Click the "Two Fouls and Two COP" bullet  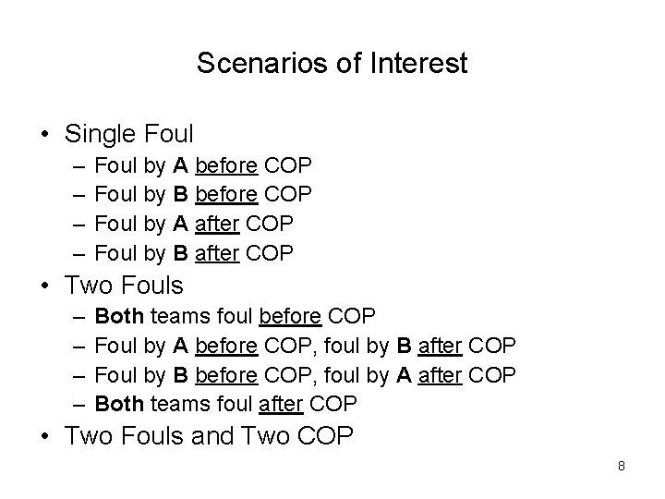[x=209, y=436]
